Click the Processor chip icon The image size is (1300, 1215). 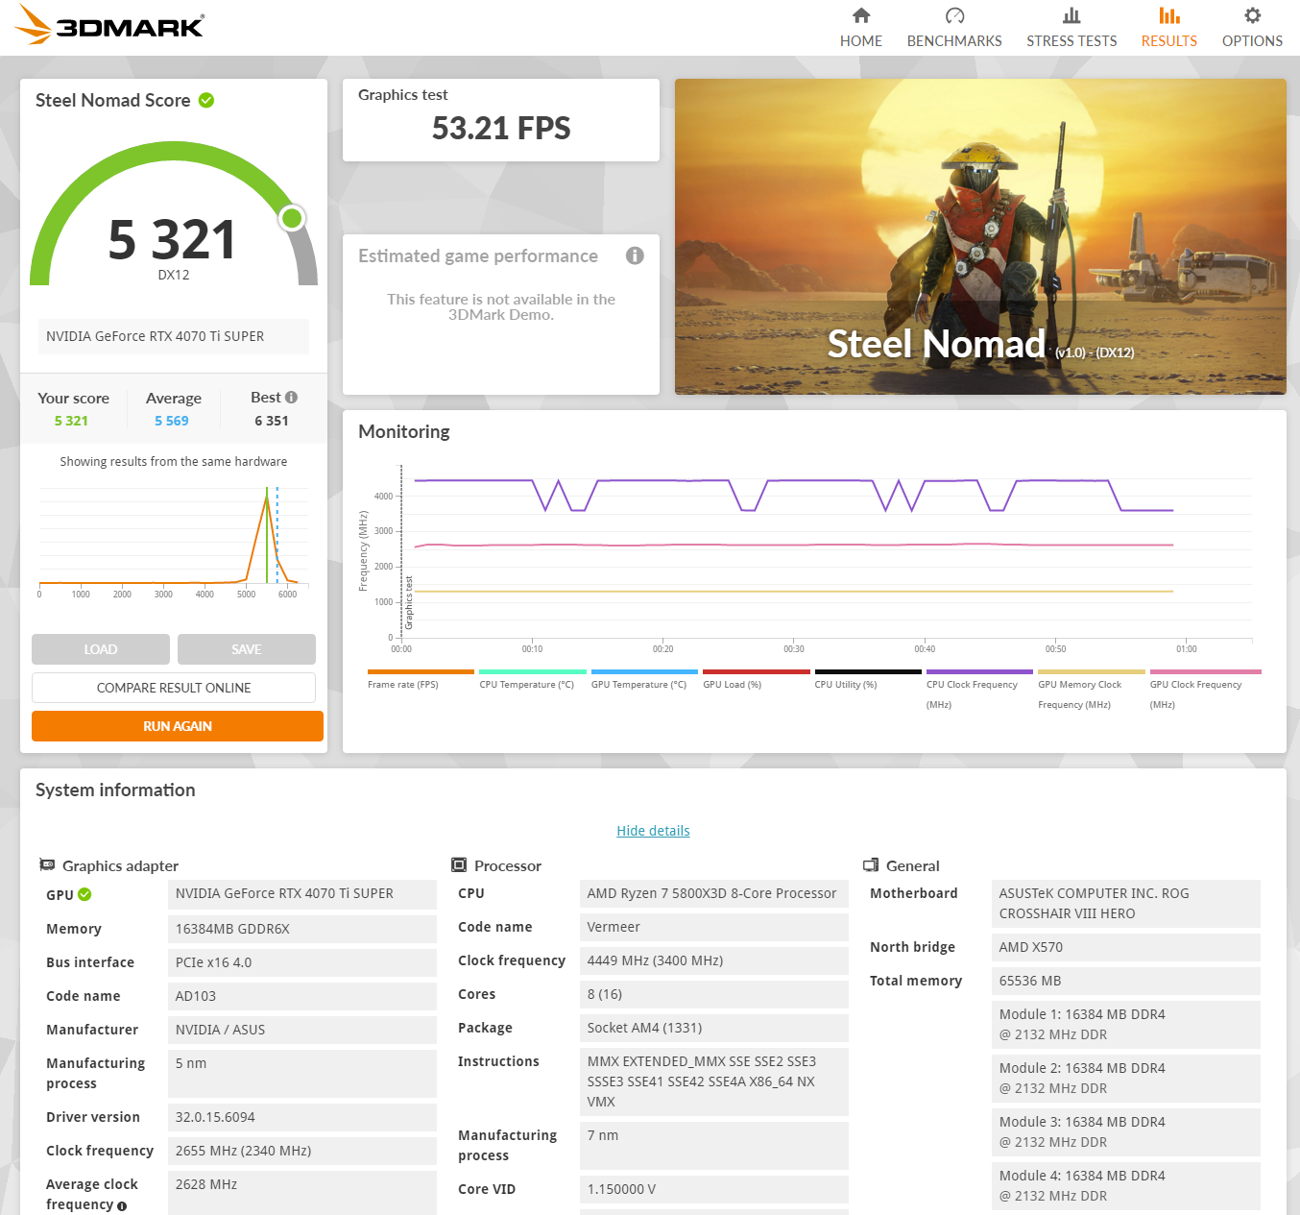coord(459,864)
